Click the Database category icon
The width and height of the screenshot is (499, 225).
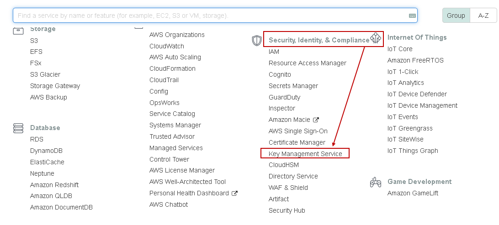(x=18, y=128)
